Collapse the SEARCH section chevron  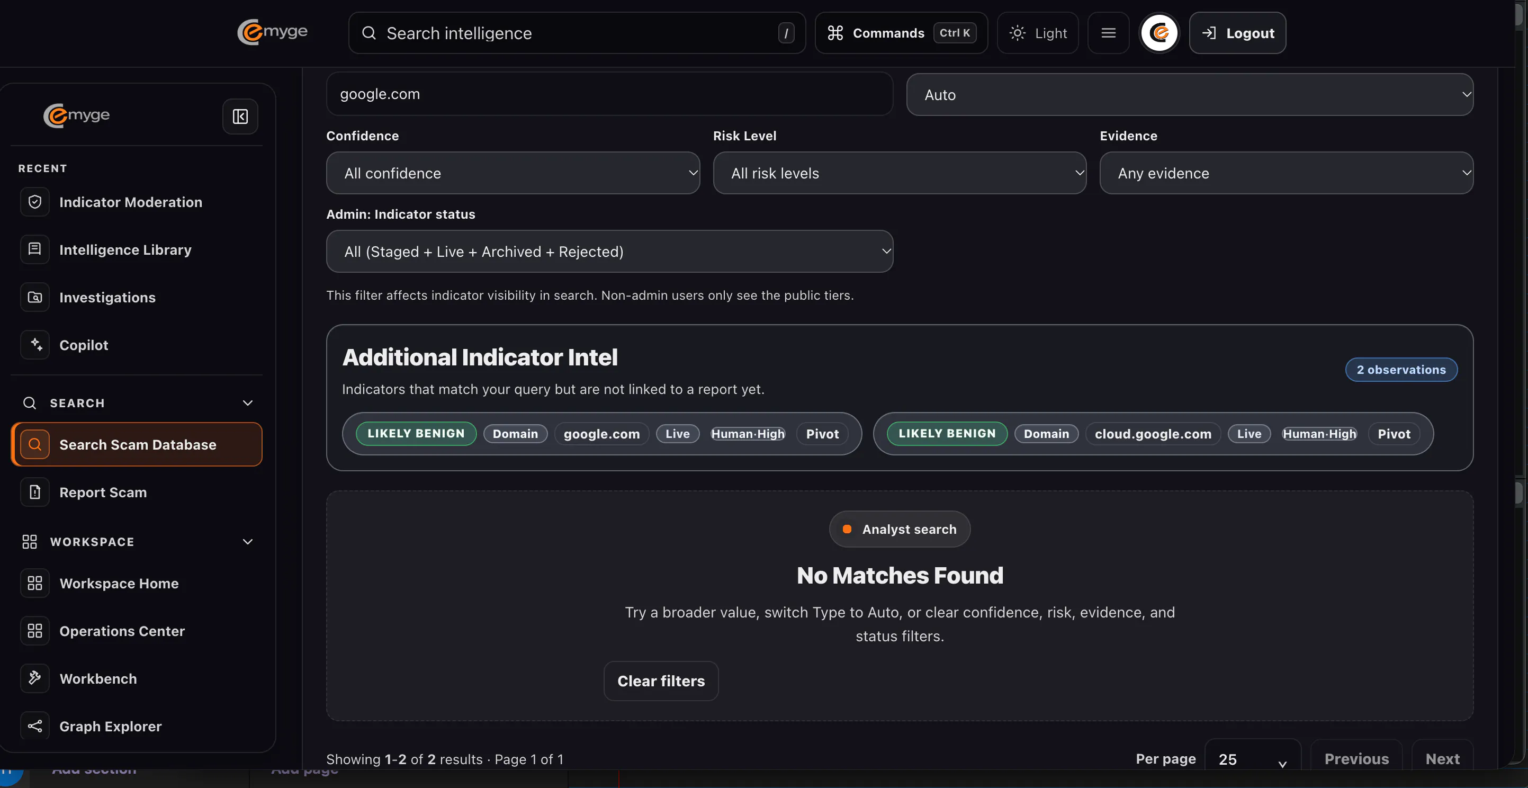248,403
